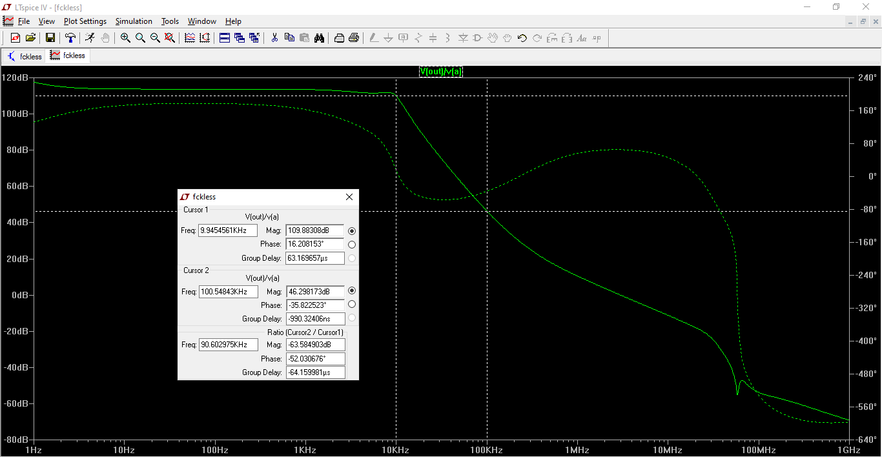Click the Close All Windows icon

pos(254,38)
